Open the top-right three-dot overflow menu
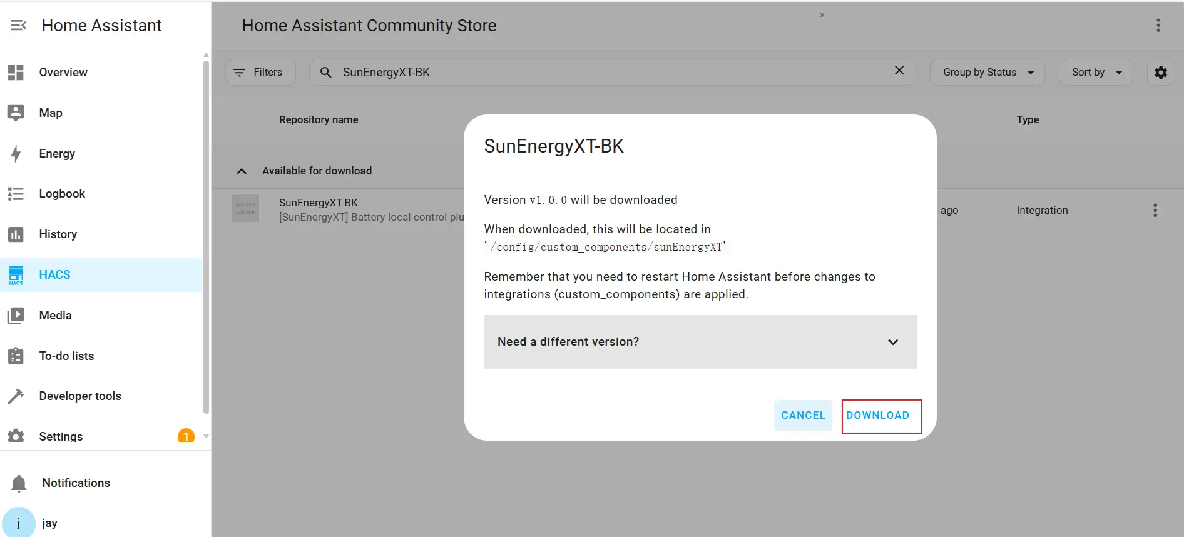The image size is (1184, 537). click(x=1158, y=25)
